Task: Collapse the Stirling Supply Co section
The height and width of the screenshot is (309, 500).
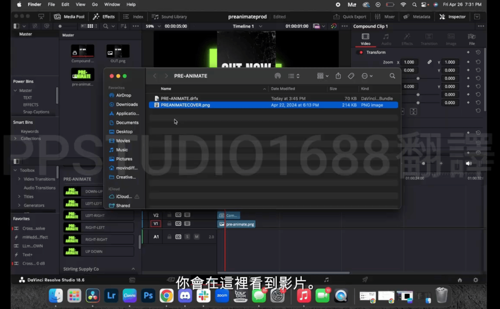Action: coord(133,269)
